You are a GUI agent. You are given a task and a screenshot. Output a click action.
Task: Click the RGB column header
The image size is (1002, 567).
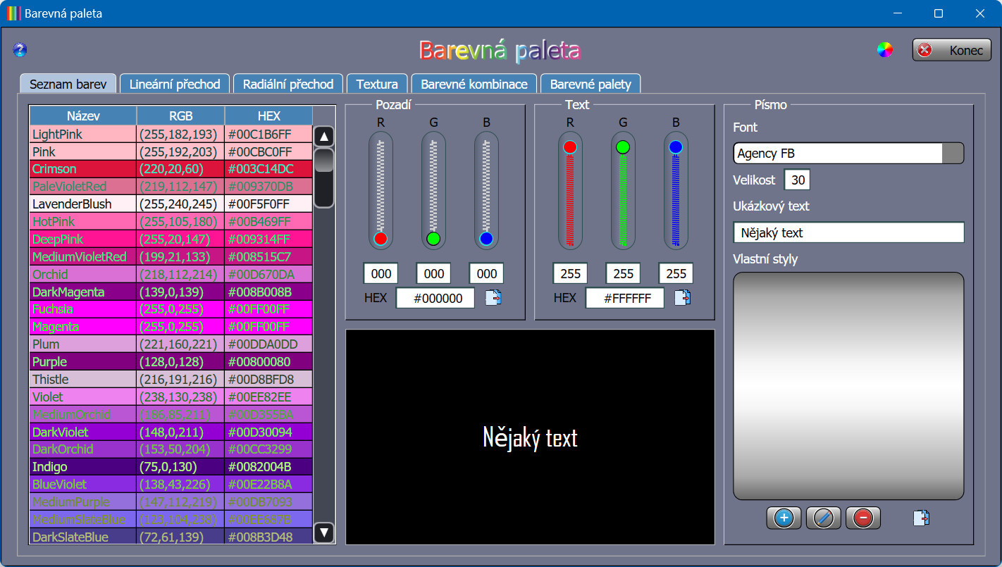click(181, 116)
